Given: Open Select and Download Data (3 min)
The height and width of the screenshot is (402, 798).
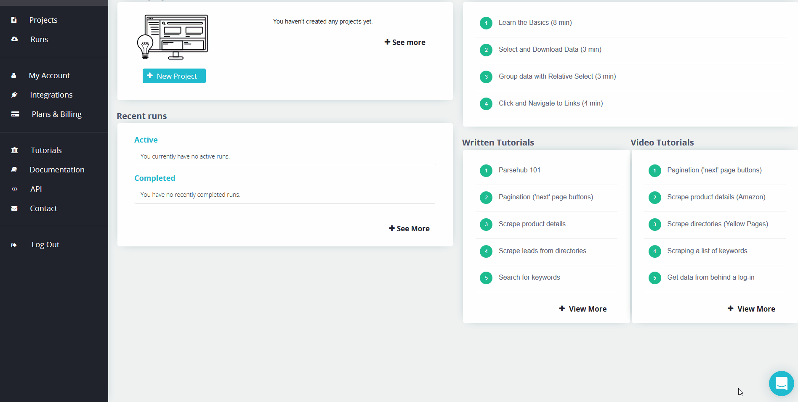Looking at the screenshot, I should 550,49.
